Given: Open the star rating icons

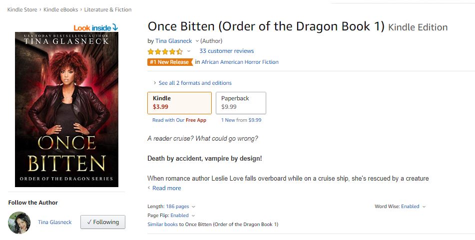Looking at the screenshot, I should tap(165, 51).
